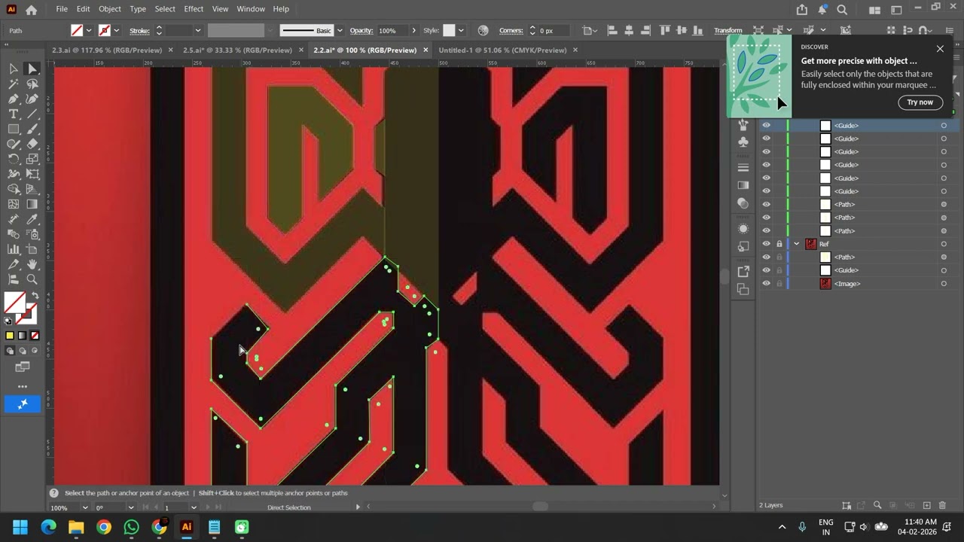Expand the Opacity arrow next to 100%
This screenshot has height=542, width=964.
coord(413,31)
